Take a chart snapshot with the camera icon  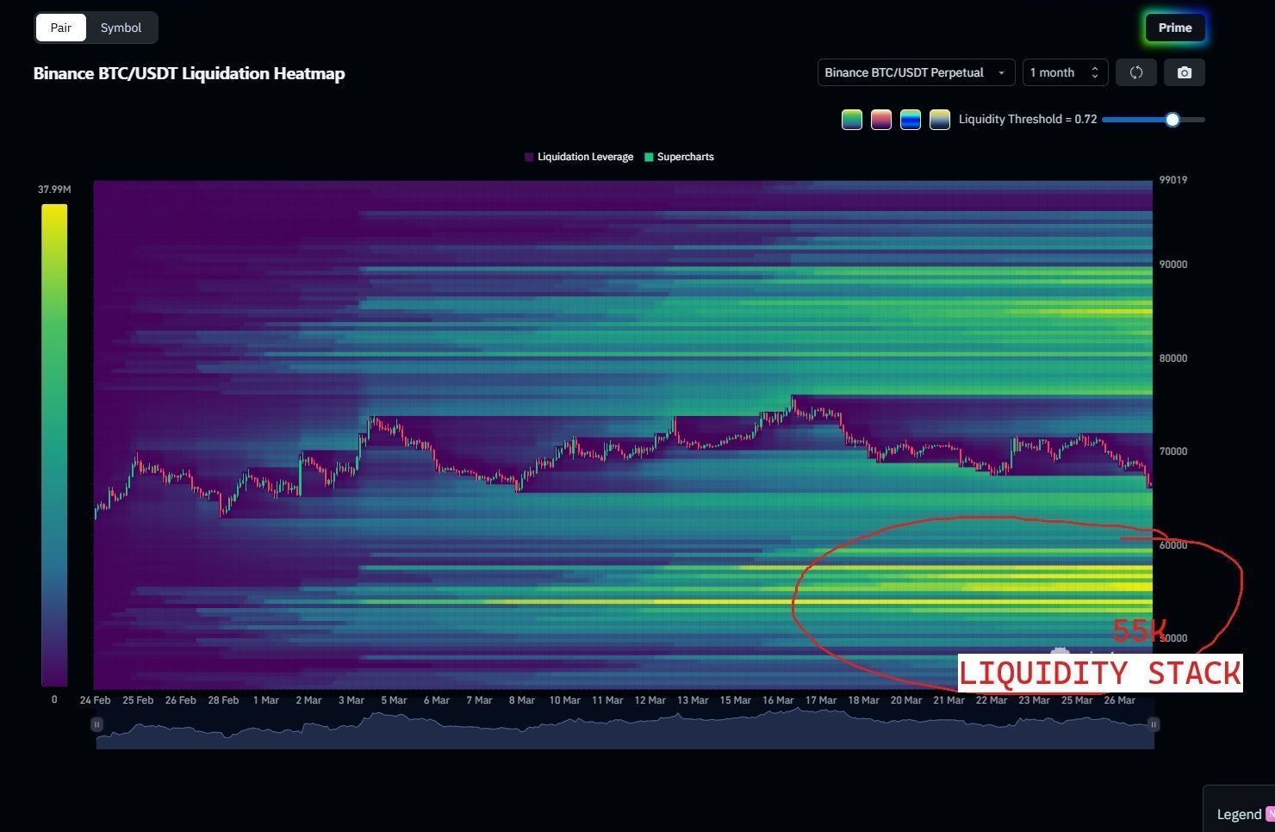(1185, 72)
